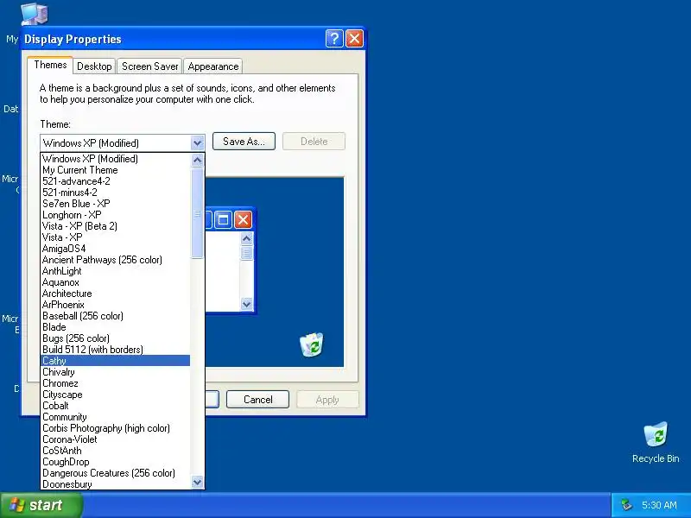The image size is (691, 518).
Task: Choose the Corona-Violet theme
Action: point(116,439)
